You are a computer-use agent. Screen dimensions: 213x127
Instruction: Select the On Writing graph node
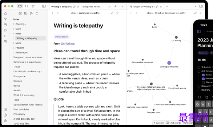[x=176, y=37]
